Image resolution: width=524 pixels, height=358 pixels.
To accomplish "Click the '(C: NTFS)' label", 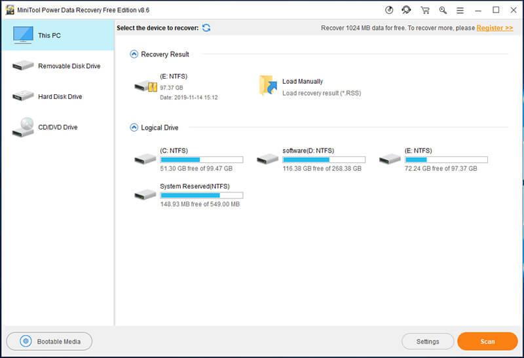I will click(174, 151).
